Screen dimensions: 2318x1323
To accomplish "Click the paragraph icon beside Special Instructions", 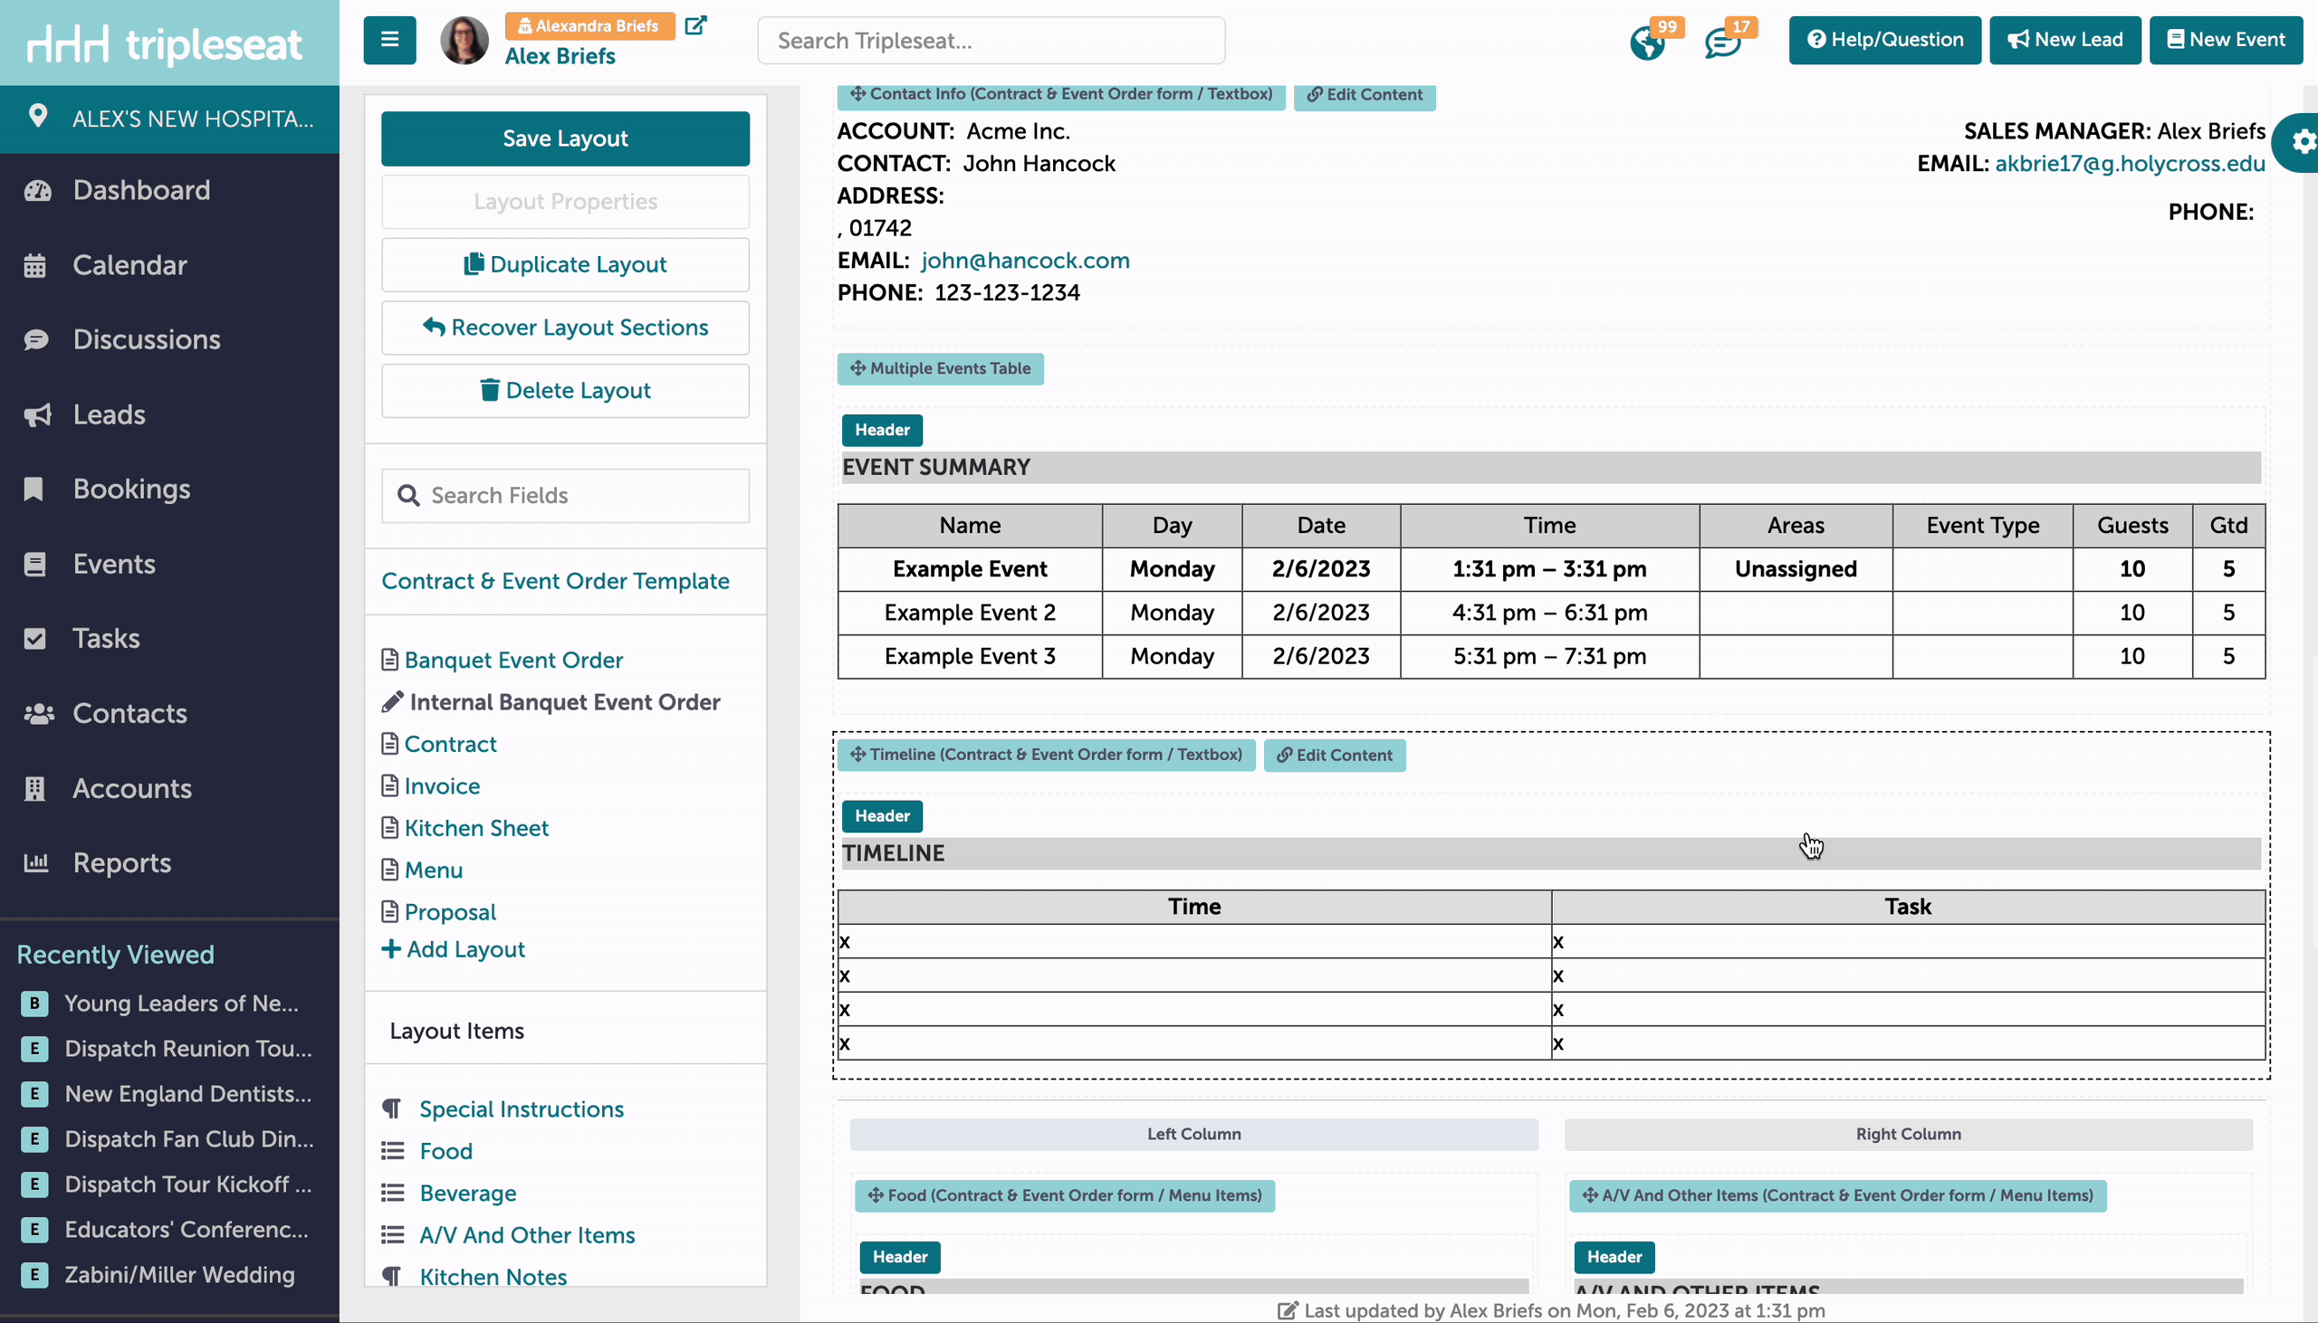I will coord(392,1109).
